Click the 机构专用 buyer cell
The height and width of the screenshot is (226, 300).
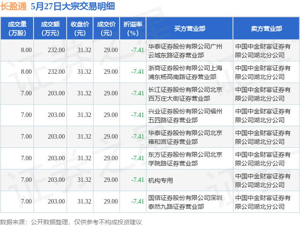(x=160, y=181)
